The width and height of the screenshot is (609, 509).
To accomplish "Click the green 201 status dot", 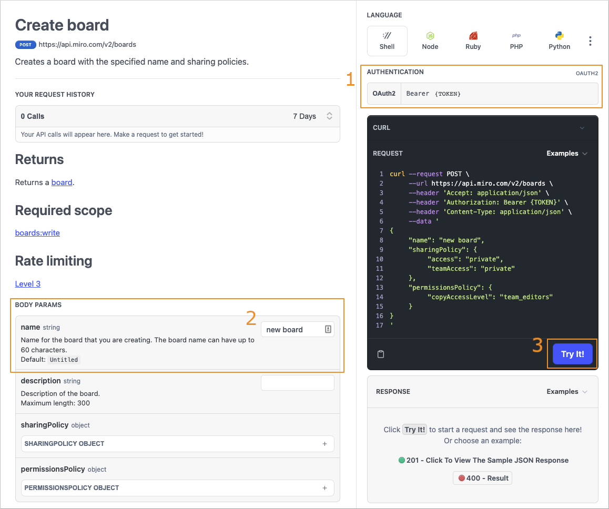I will (x=402, y=460).
